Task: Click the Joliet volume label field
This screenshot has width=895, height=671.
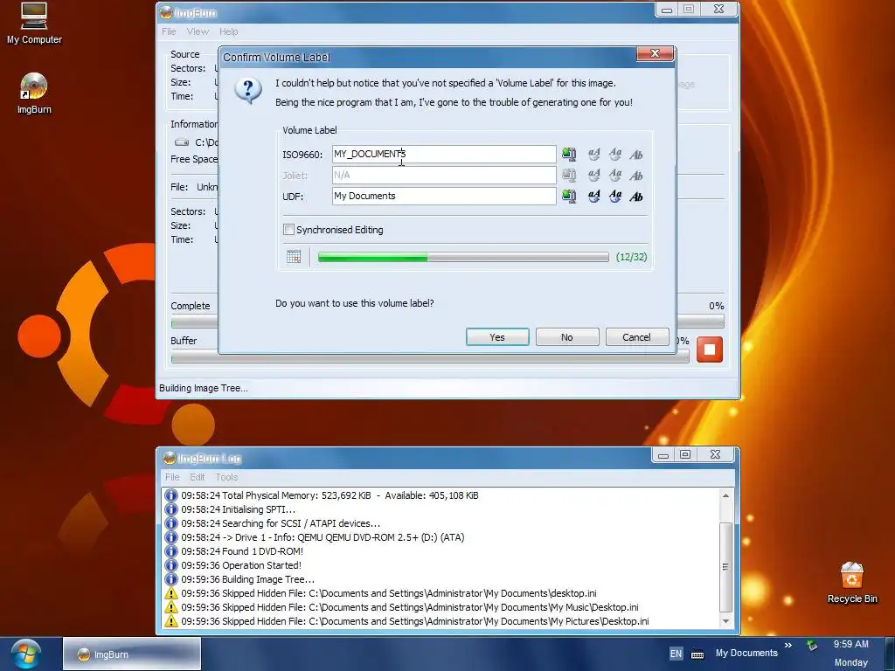Action: [444, 175]
